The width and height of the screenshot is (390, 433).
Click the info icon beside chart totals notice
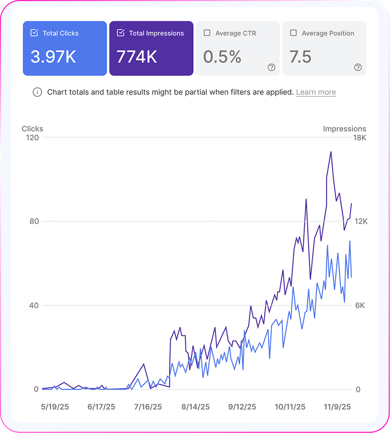point(37,92)
